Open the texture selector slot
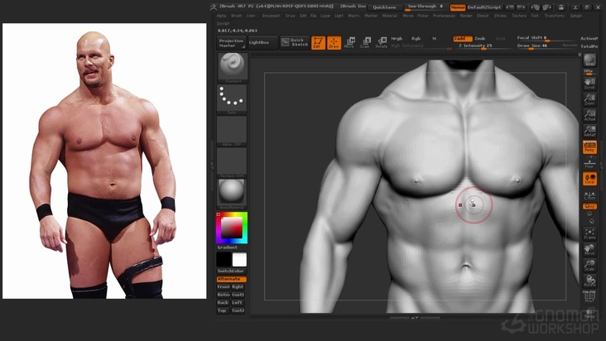 tap(232, 161)
